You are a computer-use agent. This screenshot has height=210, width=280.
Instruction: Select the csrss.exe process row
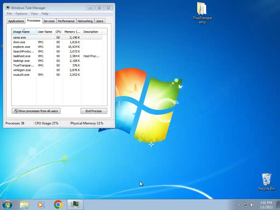coord(57,37)
